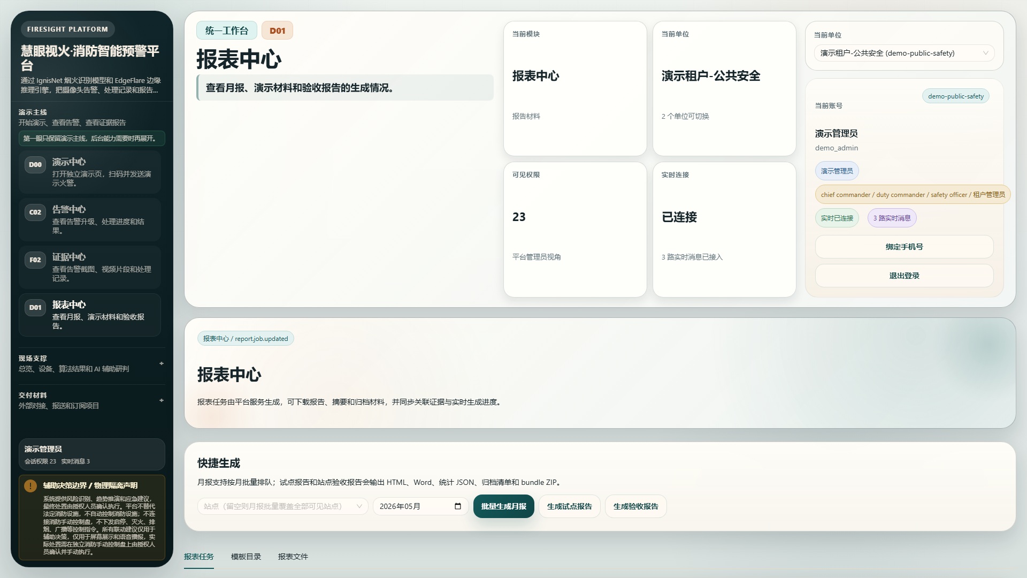Expand the 交付材料 section with the plus icon
The height and width of the screenshot is (578, 1027).
pyautogui.click(x=162, y=400)
